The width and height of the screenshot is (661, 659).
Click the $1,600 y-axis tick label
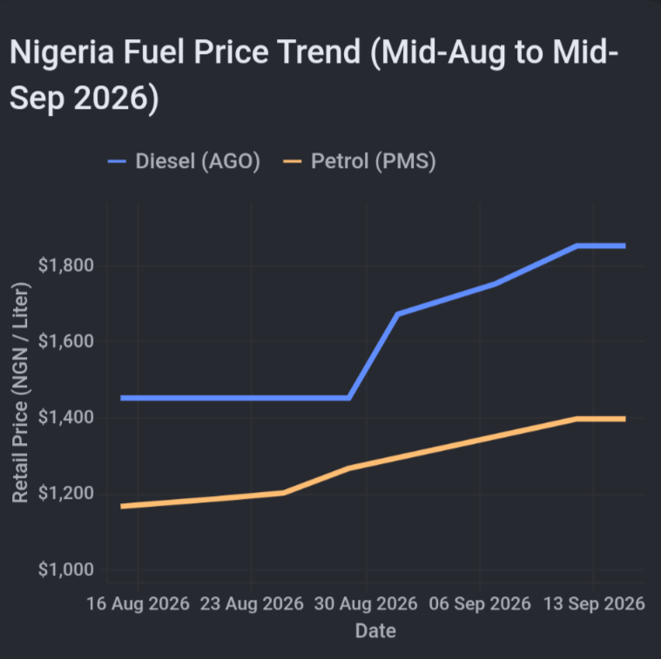66,341
